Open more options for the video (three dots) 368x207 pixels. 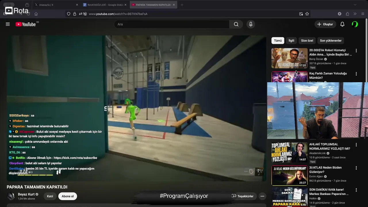(x=262, y=196)
